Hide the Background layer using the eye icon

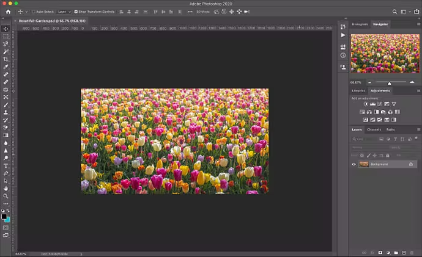click(354, 164)
